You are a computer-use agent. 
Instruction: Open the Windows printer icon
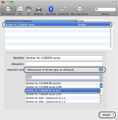click(39, 11)
